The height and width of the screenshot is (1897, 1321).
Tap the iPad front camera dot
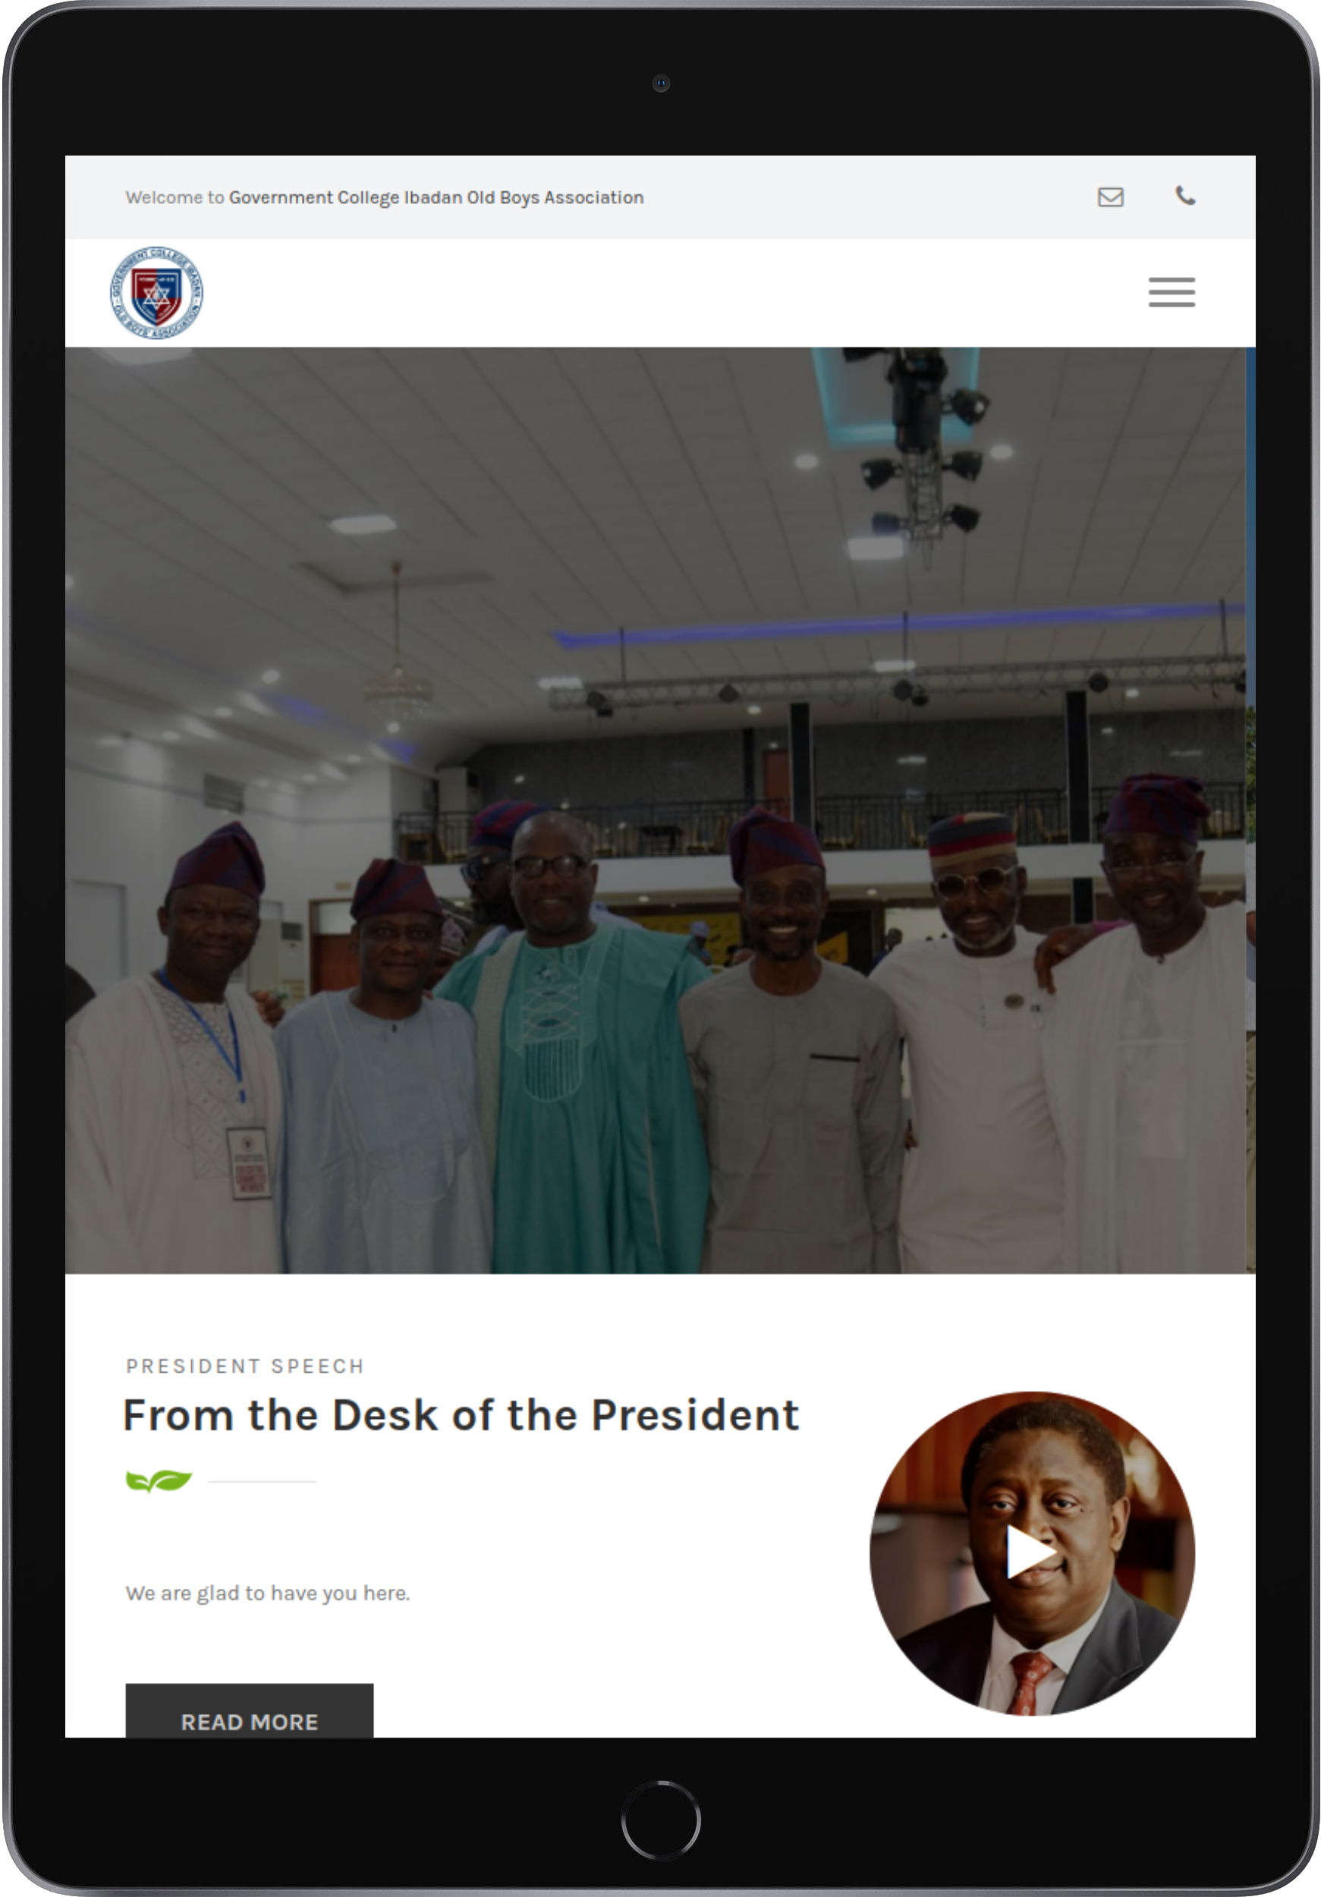(660, 83)
